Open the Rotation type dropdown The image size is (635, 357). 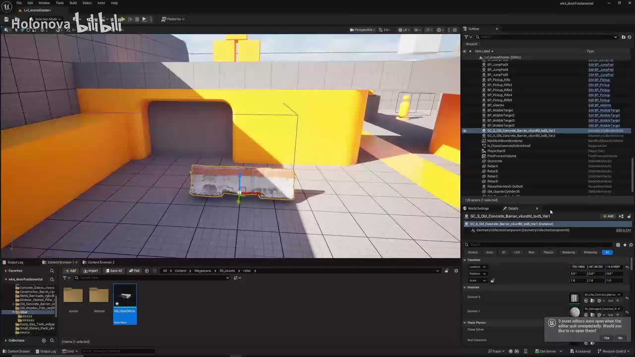(x=478, y=274)
